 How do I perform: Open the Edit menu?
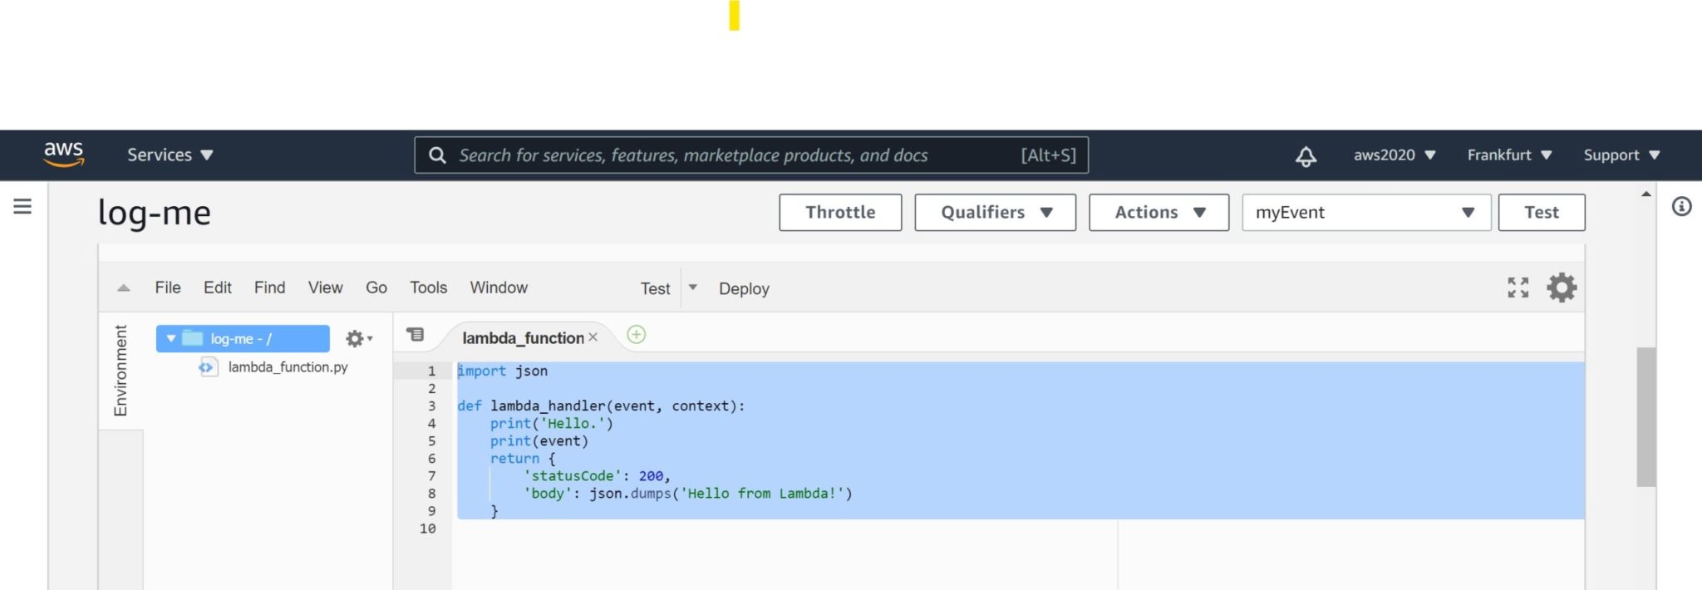(217, 288)
